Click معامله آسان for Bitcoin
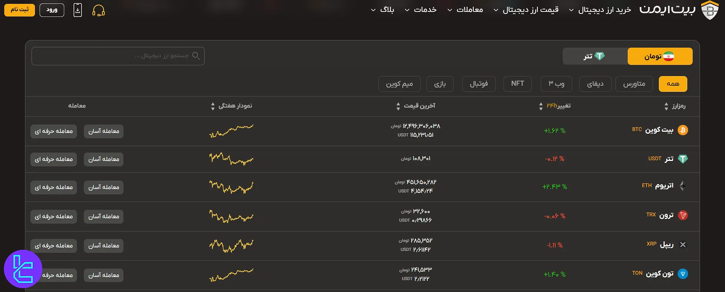 tap(103, 131)
